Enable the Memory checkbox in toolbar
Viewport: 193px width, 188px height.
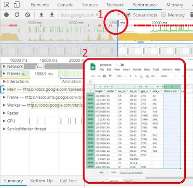point(164,14)
